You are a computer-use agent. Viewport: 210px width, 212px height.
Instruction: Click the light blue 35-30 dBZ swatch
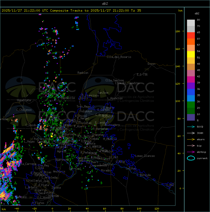coord(191,98)
